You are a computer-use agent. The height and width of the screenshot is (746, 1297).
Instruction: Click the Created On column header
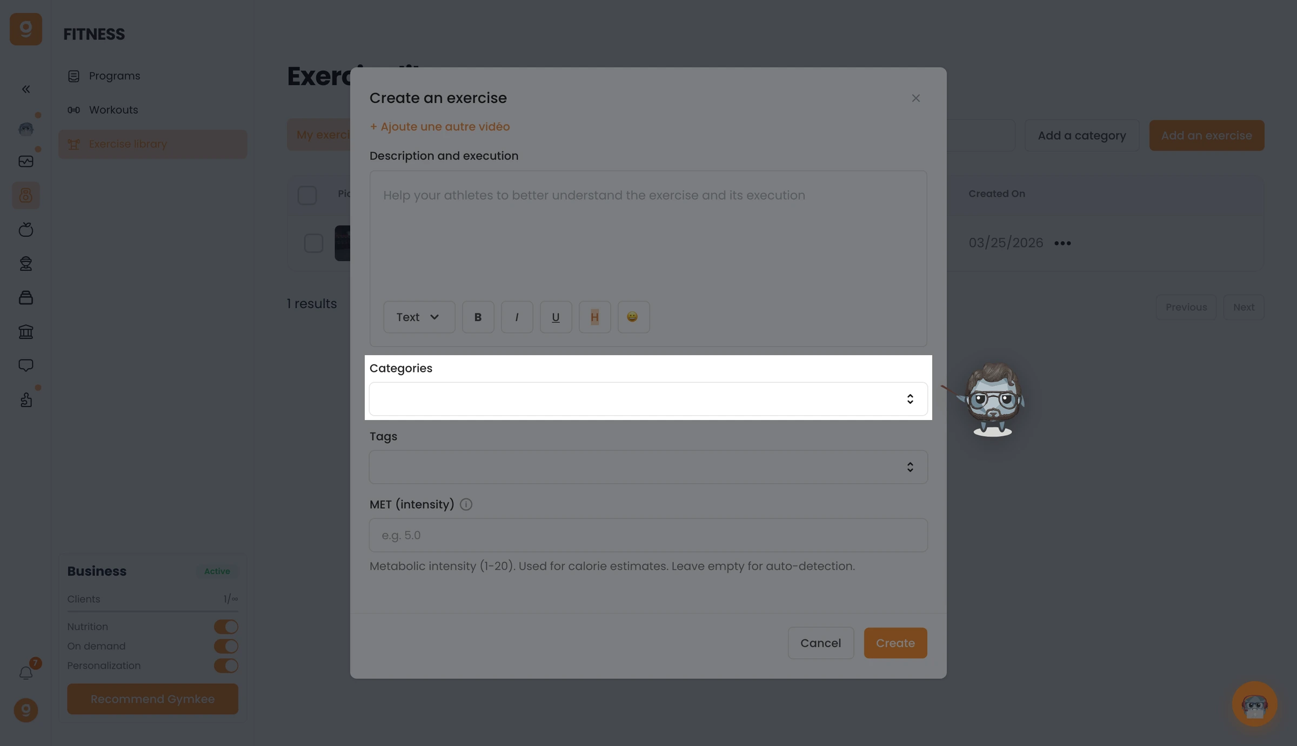997,194
